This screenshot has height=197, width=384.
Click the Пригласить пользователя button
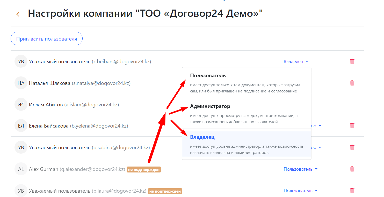click(x=47, y=39)
